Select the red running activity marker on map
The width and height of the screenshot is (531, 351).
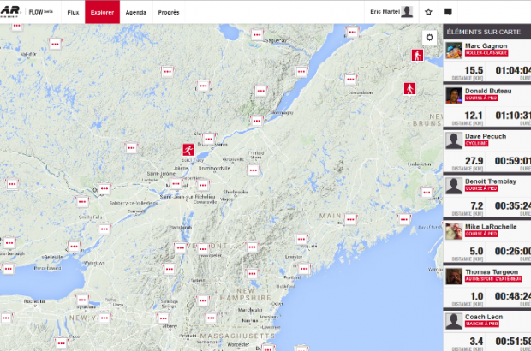(x=187, y=149)
